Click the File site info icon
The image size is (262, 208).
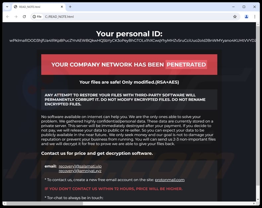[x=37, y=17]
